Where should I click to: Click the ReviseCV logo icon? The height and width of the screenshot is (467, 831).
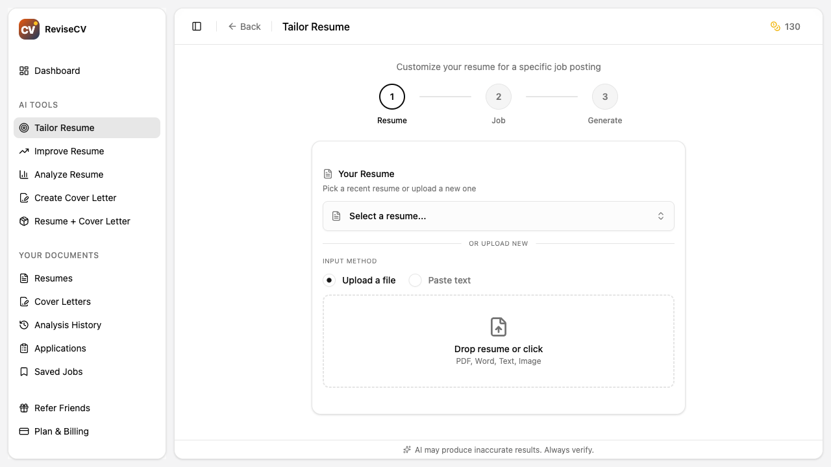pyautogui.click(x=29, y=29)
